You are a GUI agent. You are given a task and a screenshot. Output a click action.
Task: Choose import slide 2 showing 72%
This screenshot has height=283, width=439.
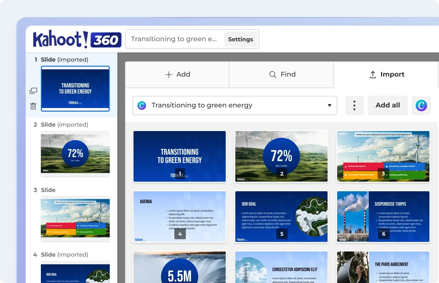tap(281, 156)
